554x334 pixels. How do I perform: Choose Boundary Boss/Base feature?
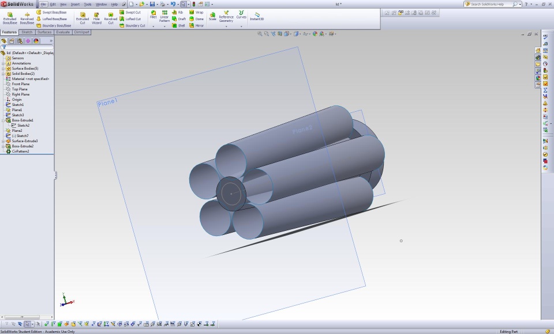click(x=54, y=25)
